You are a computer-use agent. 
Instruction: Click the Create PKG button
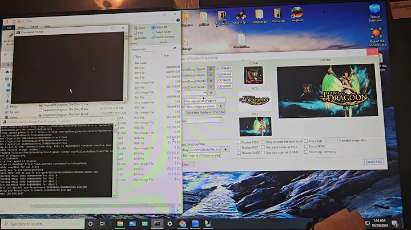tap(374, 162)
